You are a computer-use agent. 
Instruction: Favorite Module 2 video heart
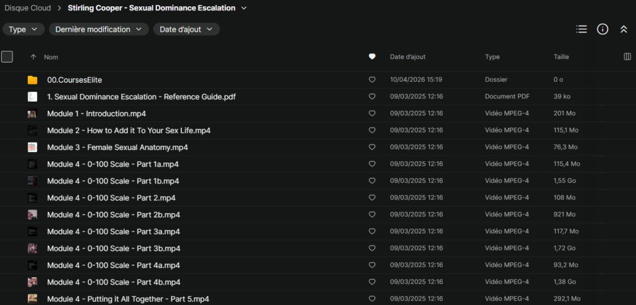[x=372, y=130]
